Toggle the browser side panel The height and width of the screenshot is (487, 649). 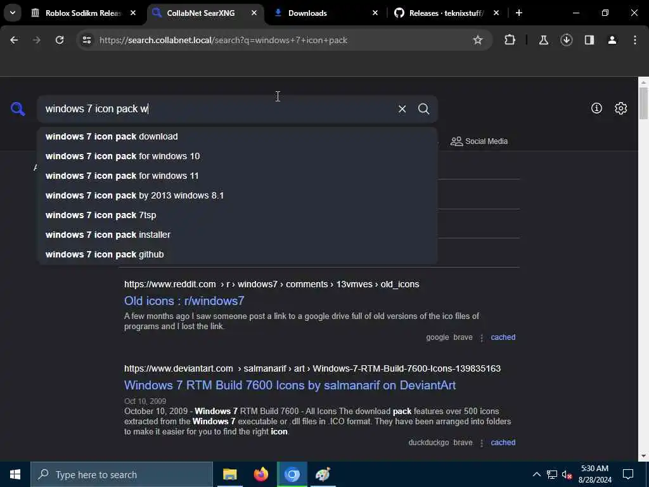[589, 40]
